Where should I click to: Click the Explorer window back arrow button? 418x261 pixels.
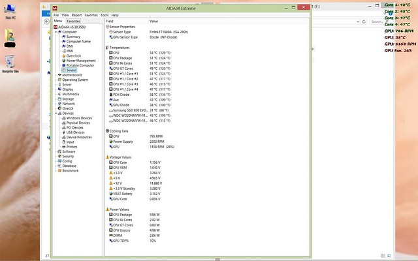pyautogui.click(x=46, y=22)
